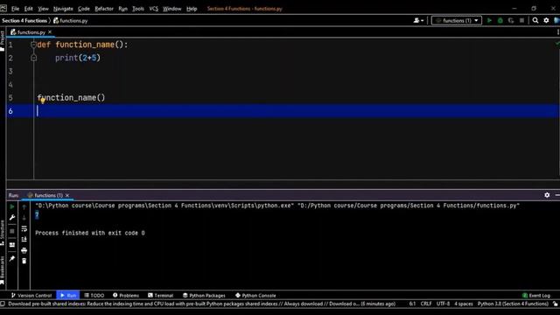Viewport: 560px width, 315px height.
Task: Open Python 3.8 interpreter selector
Action: [x=513, y=304]
